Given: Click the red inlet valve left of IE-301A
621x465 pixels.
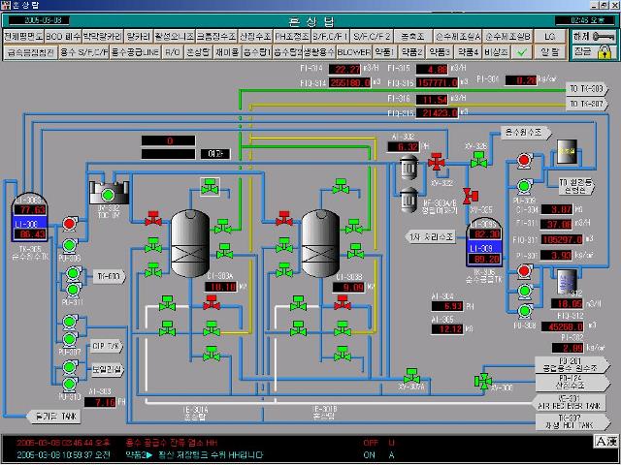Looking at the screenshot, I should pyautogui.click(x=153, y=218).
